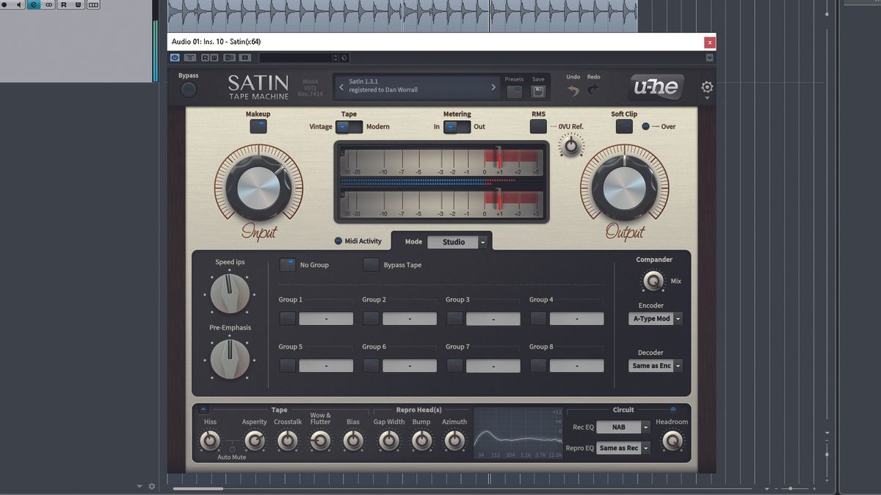Switch Tape mode from Modern to Vintage
The width and height of the screenshot is (881, 495).
click(342, 126)
